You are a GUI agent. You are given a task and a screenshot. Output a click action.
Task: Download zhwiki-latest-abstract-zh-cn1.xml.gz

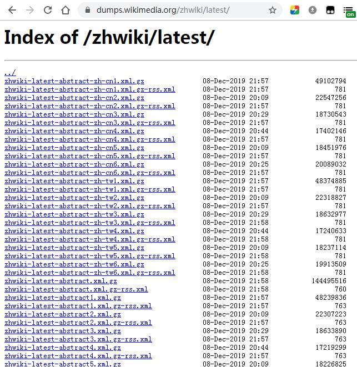74,81
